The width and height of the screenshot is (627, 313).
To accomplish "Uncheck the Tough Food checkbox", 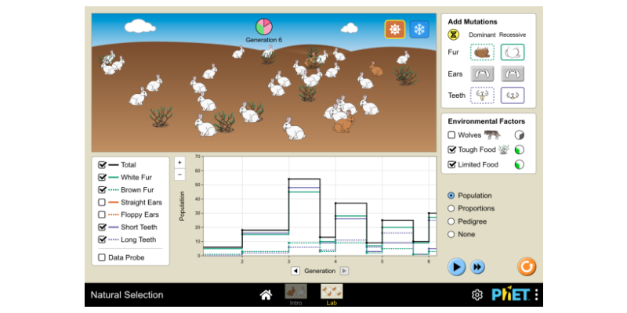I will (x=451, y=149).
